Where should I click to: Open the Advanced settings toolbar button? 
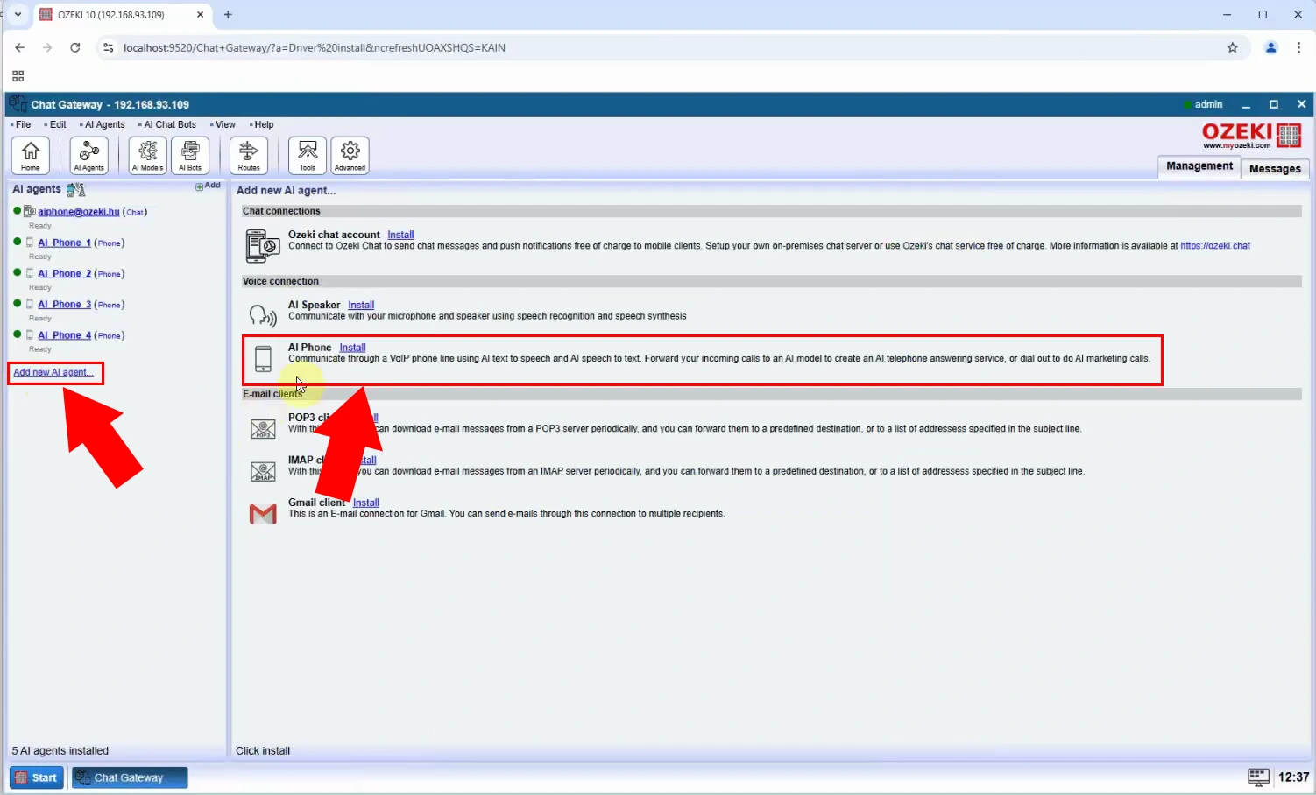point(350,155)
